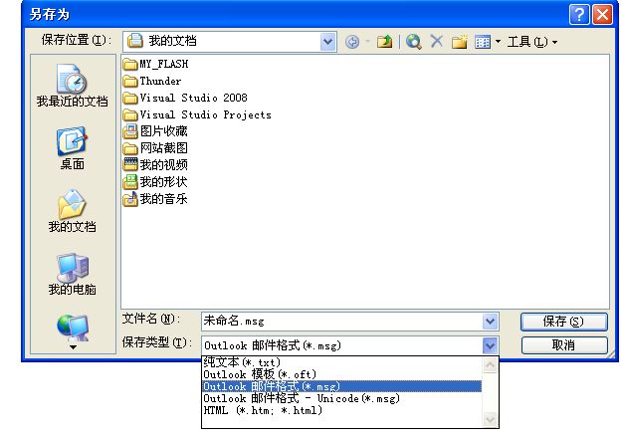Select 我最近的文档 in the places bar

click(x=72, y=86)
